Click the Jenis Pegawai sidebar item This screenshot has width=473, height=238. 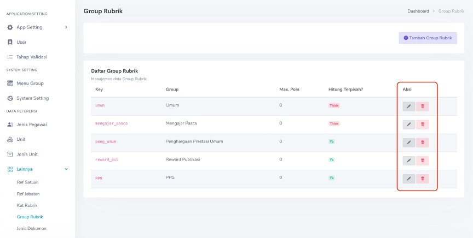click(x=31, y=124)
